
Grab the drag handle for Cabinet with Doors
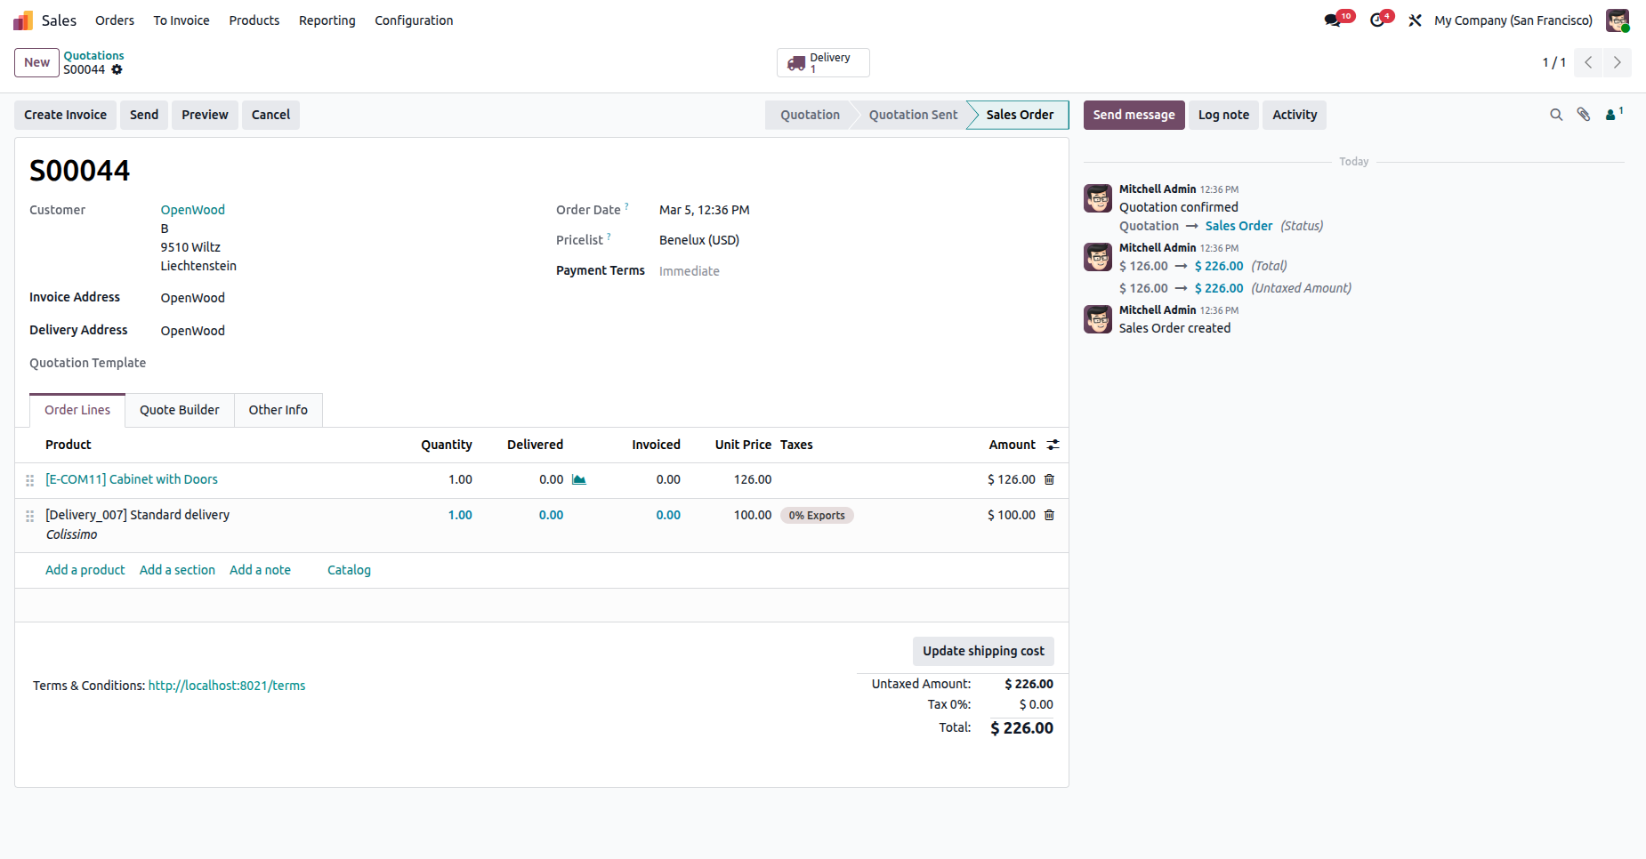(29, 480)
